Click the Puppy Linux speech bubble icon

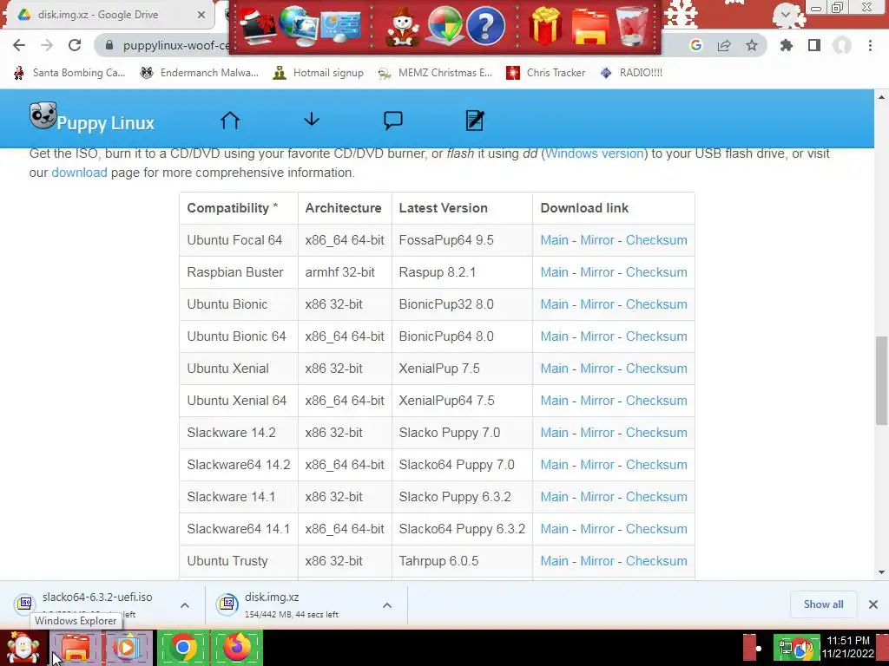[x=393, y=120]
